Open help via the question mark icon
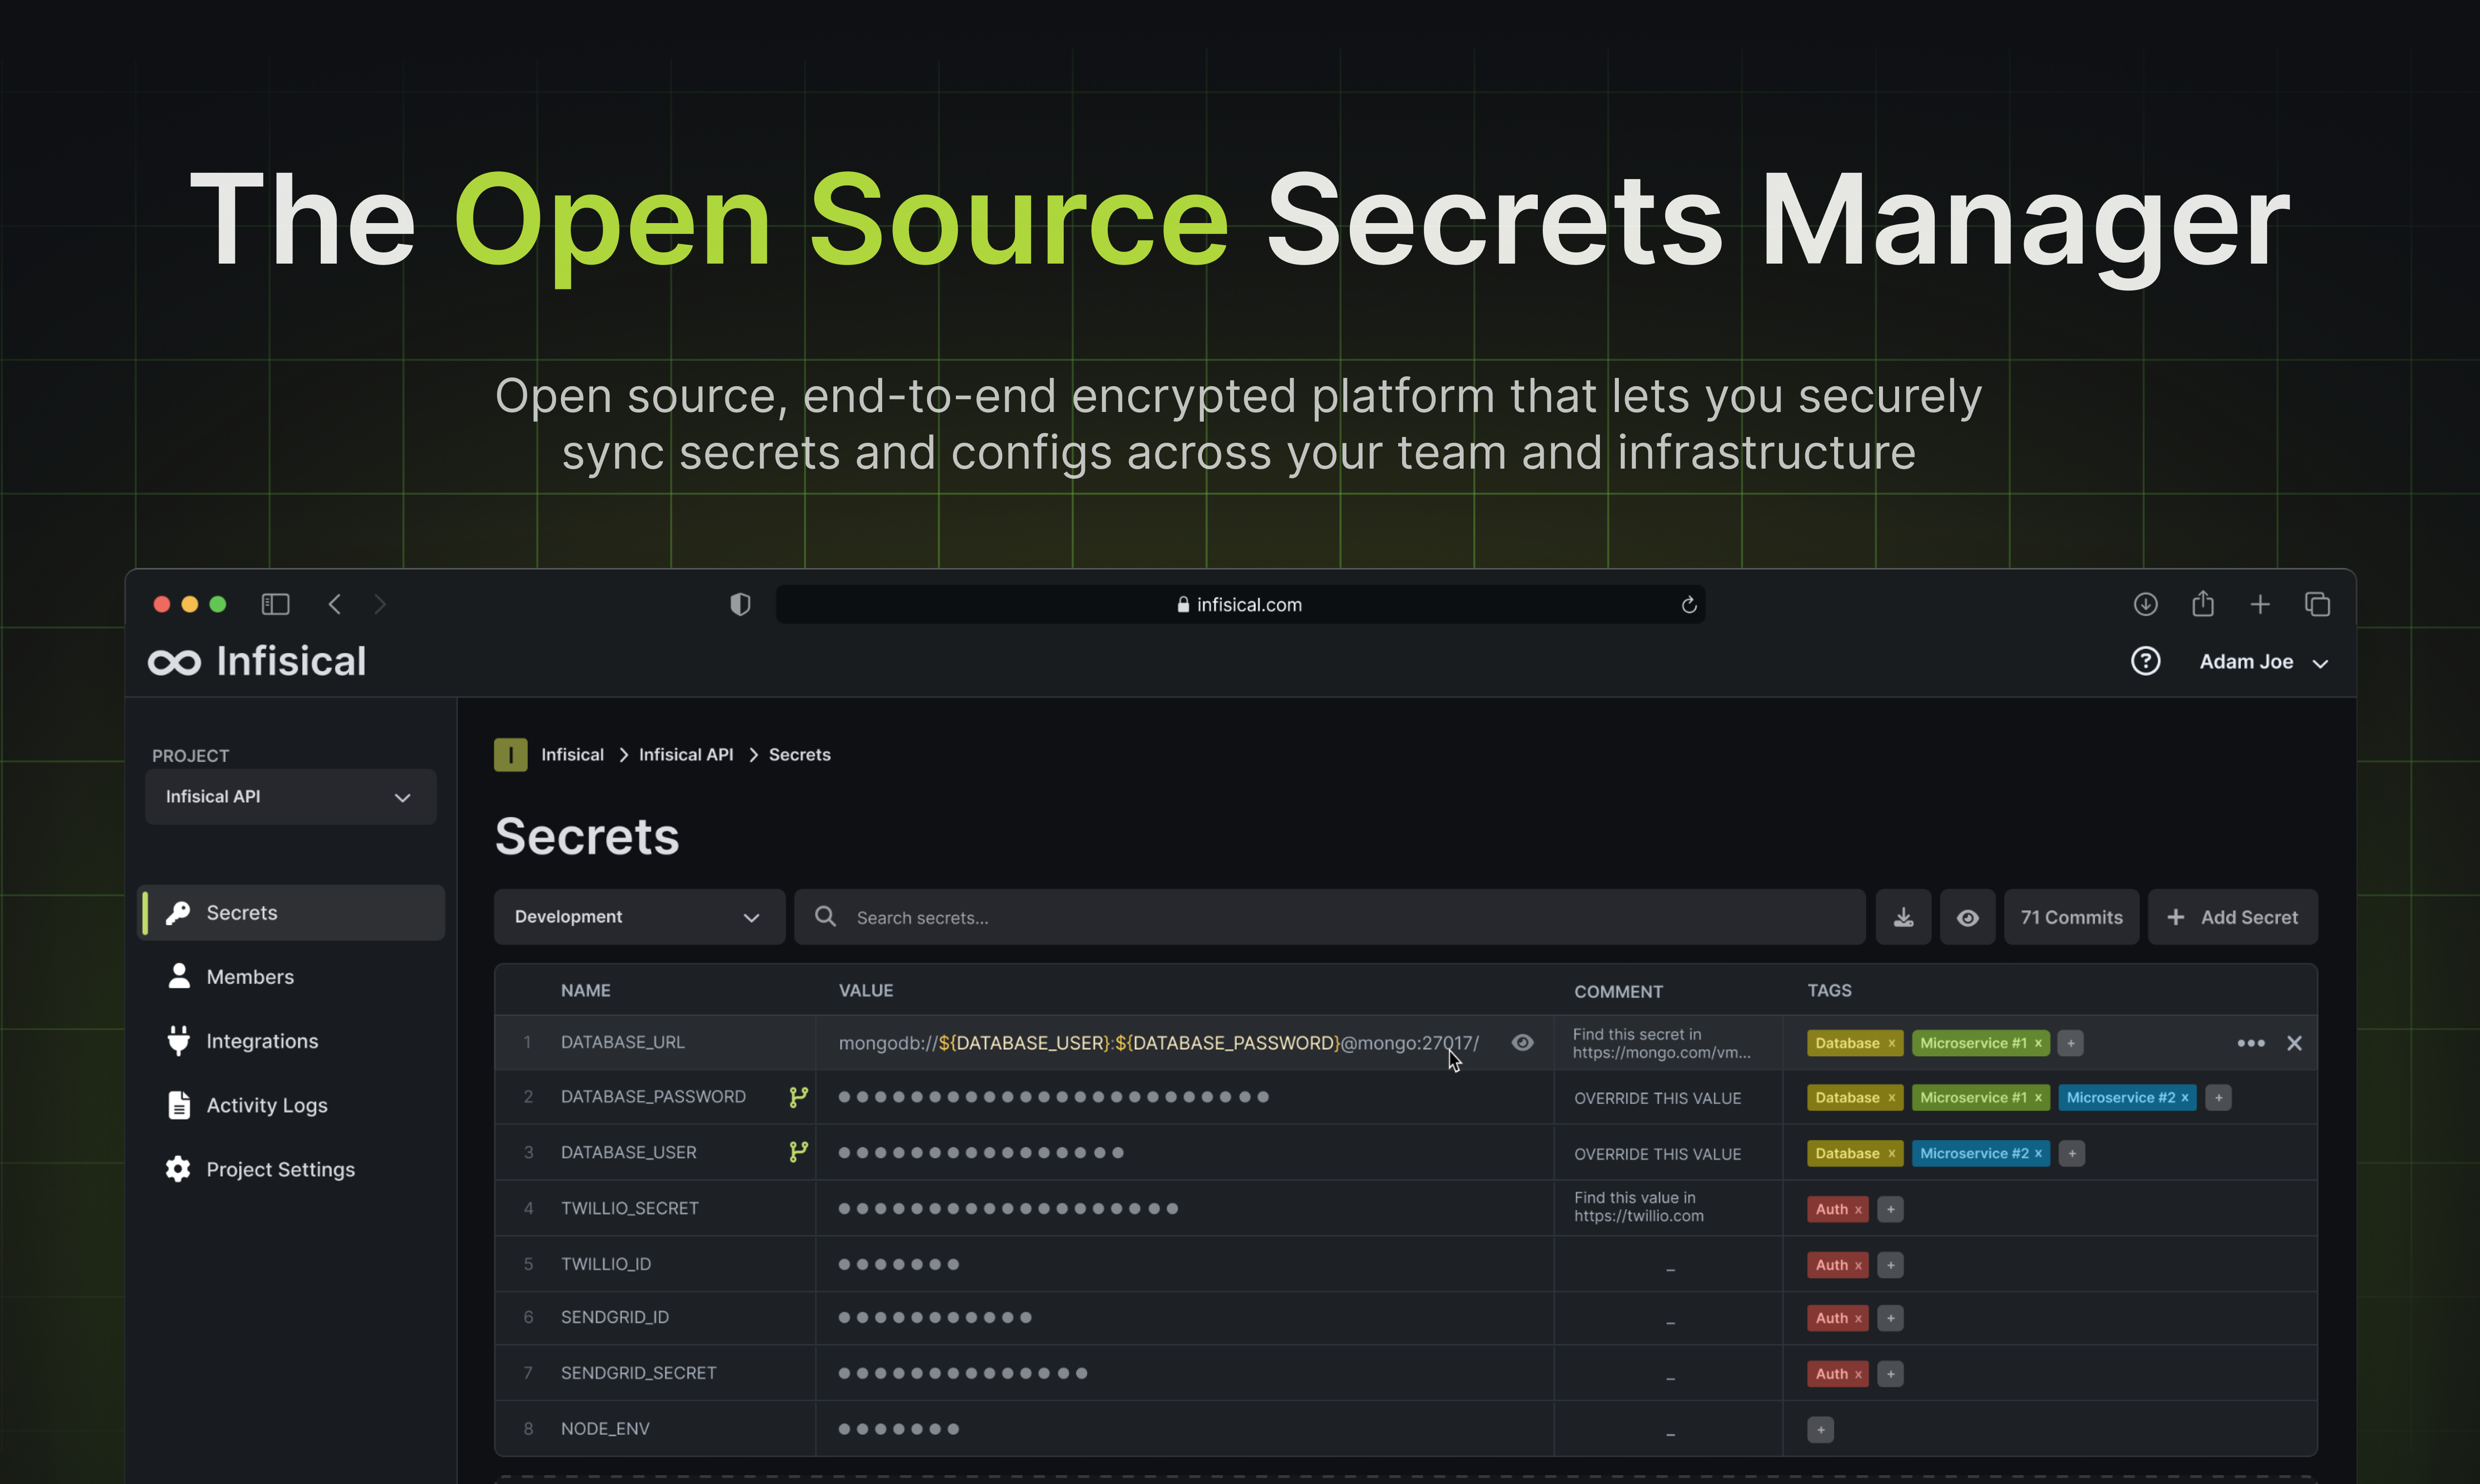The width and height of the screenshot is (2480, 1484). (x=2145, y=661)
